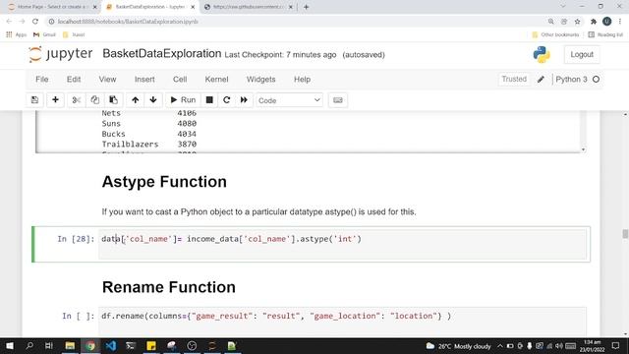Open the command palette keyboard icon
Image resolution: width=629 pixels, height=354 pixels.
338,100
